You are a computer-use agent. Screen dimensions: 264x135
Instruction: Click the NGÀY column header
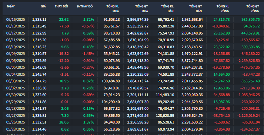coord(11,6)
